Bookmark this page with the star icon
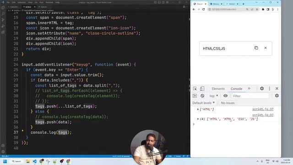This screenshot has height=165, width=293. [x=257, y=9]
